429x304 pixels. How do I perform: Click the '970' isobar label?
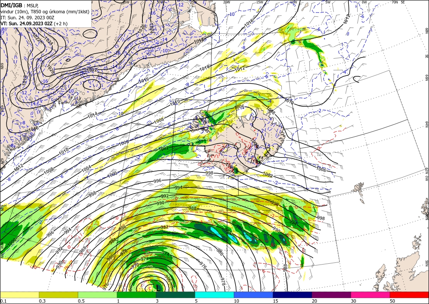135,265
